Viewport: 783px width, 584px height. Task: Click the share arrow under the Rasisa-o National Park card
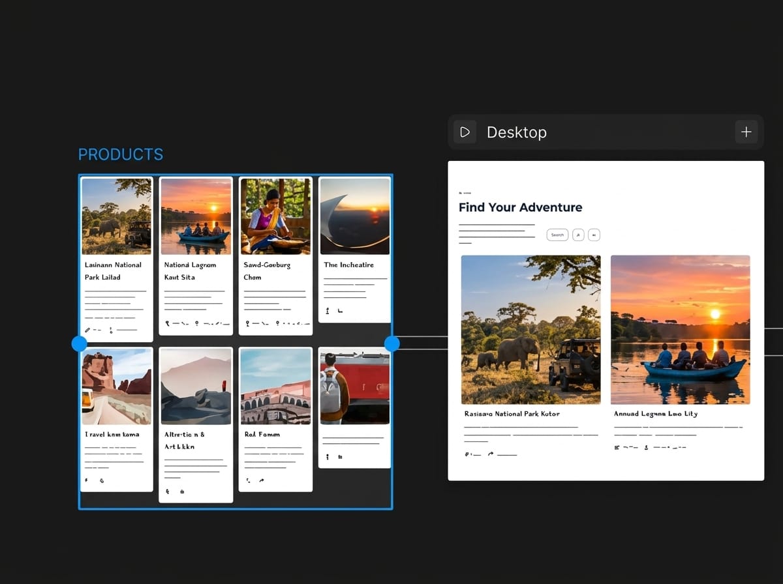491,454
